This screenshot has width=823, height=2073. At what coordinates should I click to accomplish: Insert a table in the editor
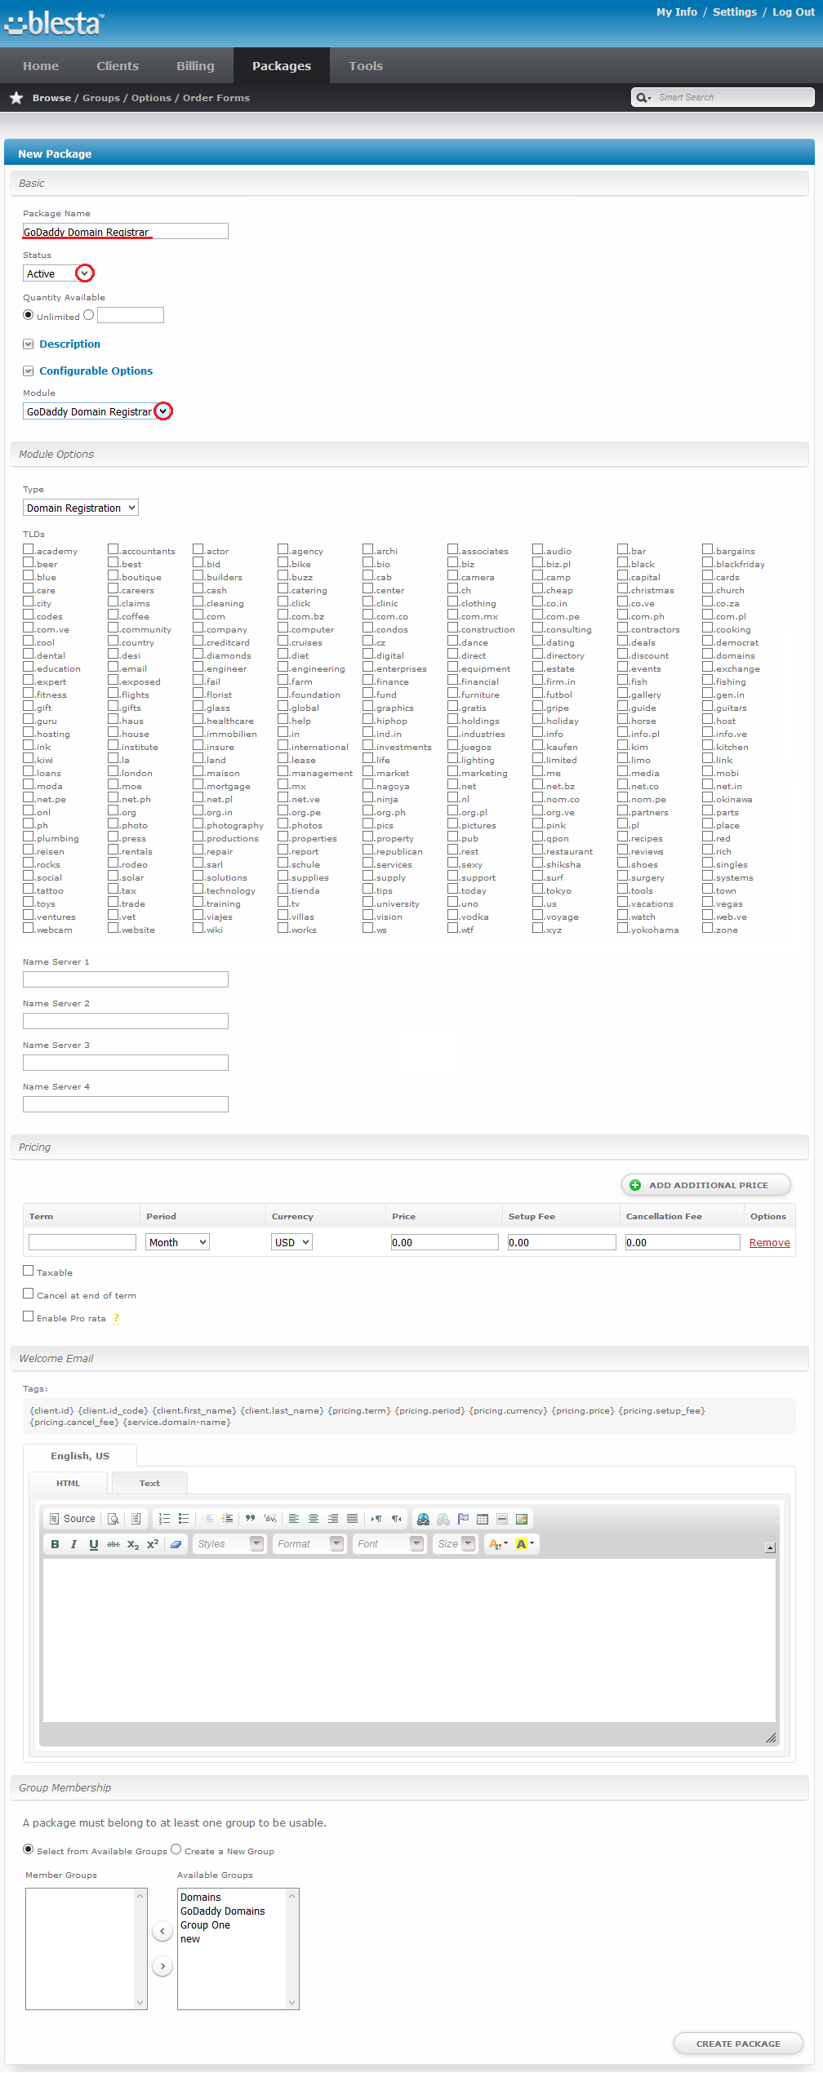tap(483, 1519)
